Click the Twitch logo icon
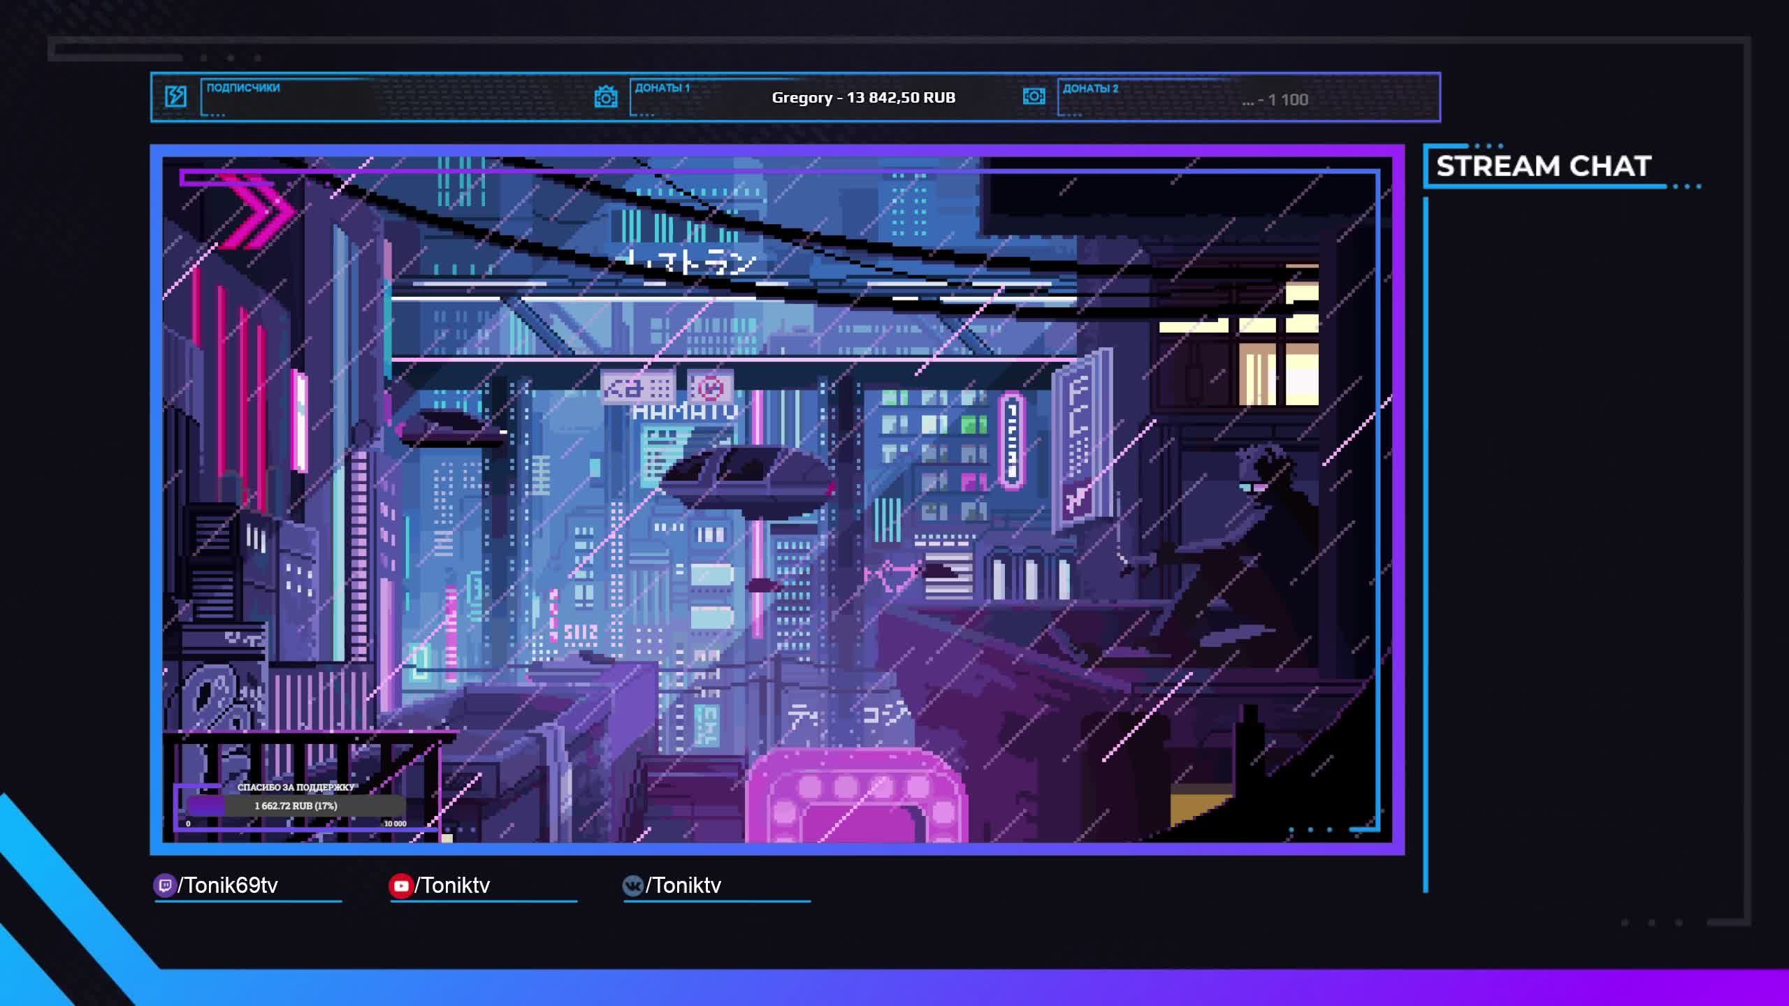This screenshot has height=1006, width=1789. pyautogui.click(x=164, y=886)
